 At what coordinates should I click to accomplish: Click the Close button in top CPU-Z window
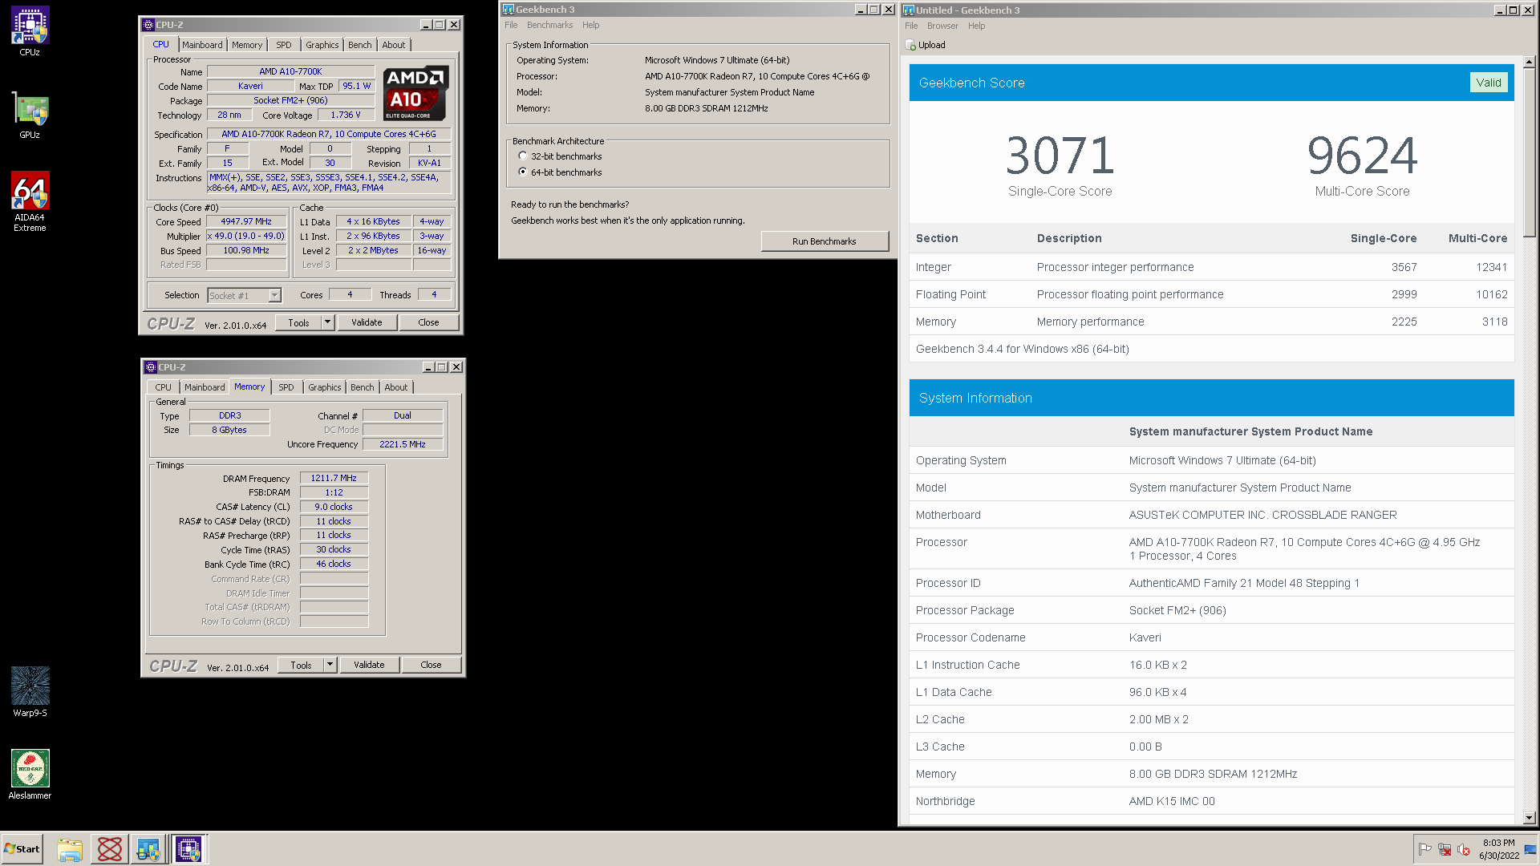(429, 322)
